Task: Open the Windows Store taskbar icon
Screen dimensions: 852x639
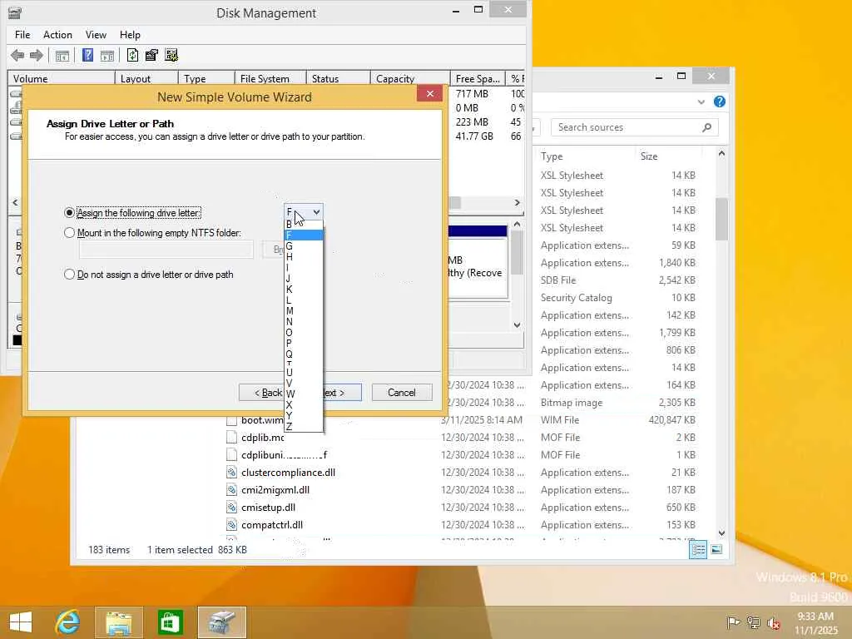Action: pos(170,622)
